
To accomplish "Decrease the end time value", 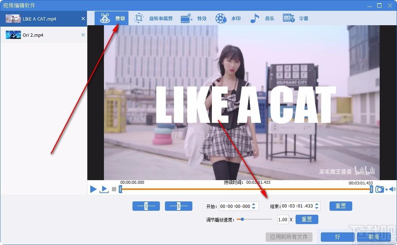I will (x=317, y=208).
